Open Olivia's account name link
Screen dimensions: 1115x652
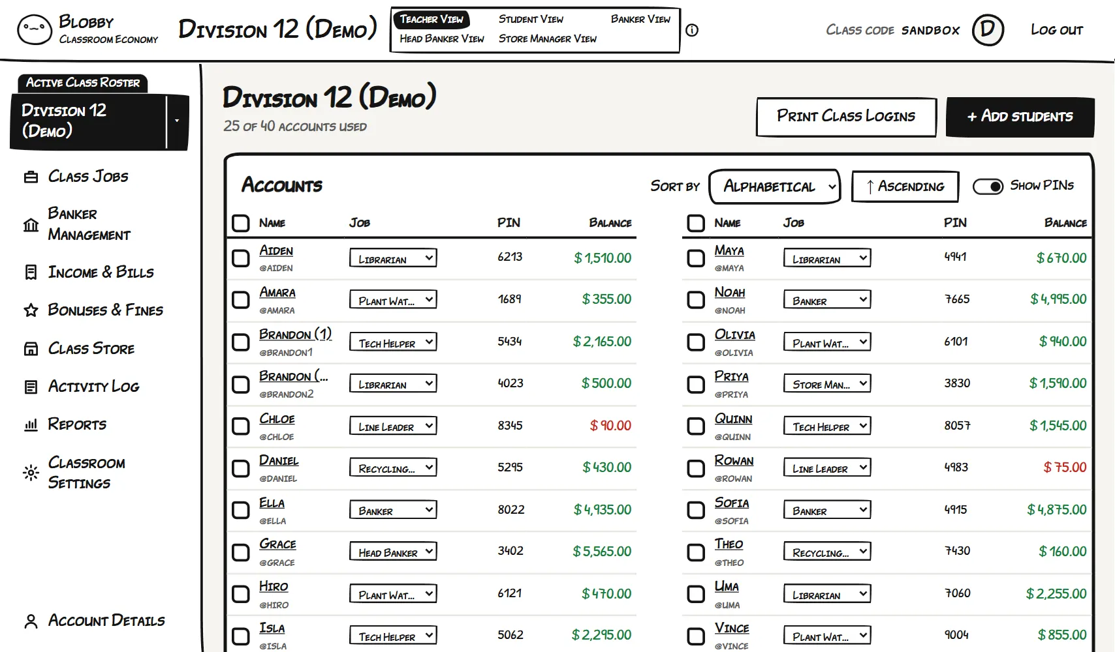click(x=734, y=334)
